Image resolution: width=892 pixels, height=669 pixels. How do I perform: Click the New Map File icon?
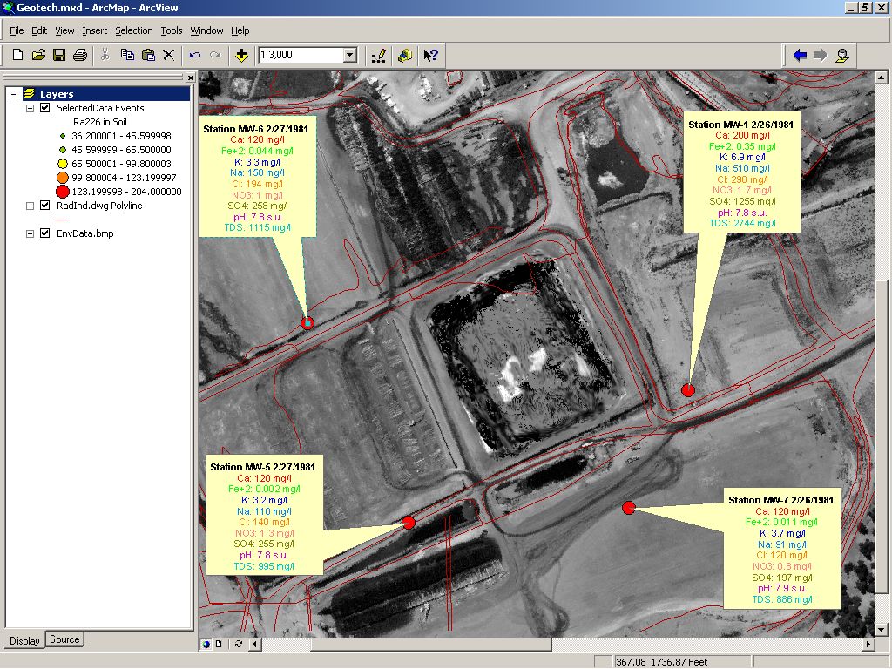pyautogui.click(x=17, y=55)
